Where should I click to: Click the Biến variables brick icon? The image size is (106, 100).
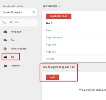(5, 57)
